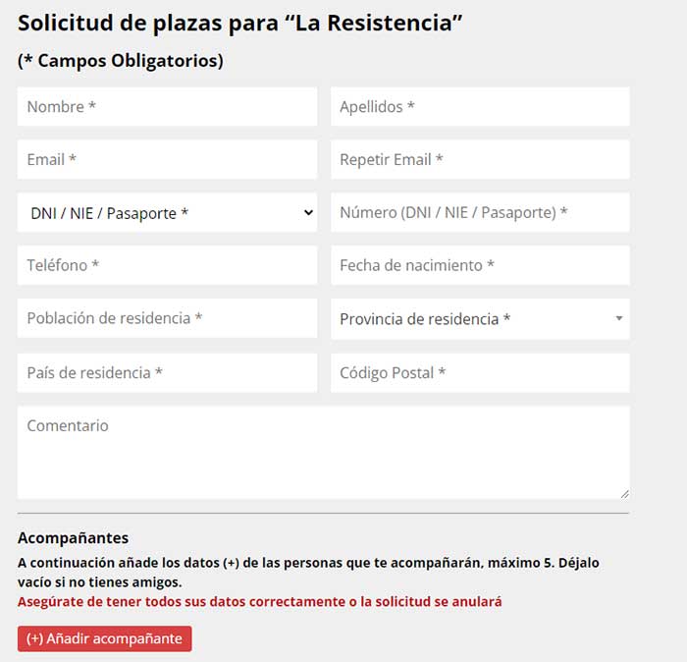Screen dimensions: 687x662
Task: Click the Comentario textarea resize handle
Action: click(624, 493)
